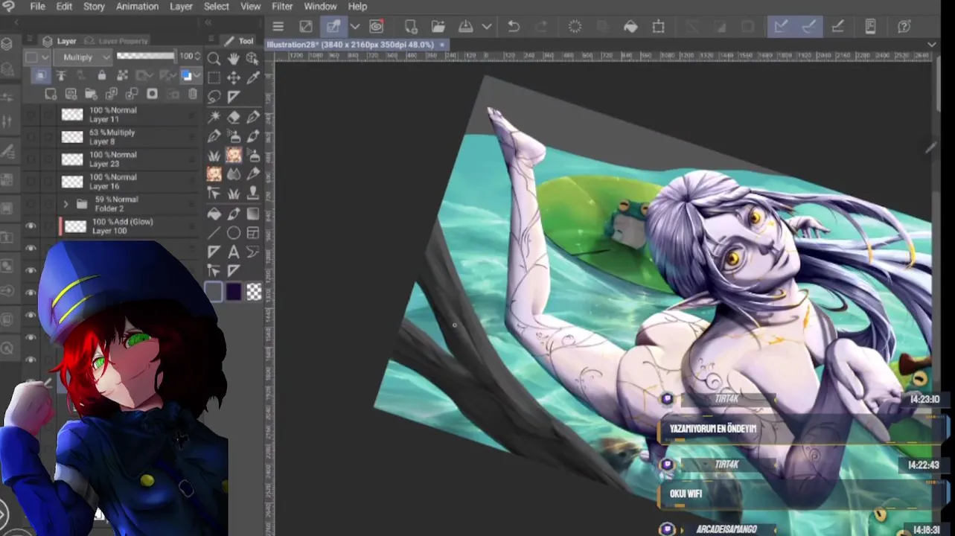Image resolution: width=955 pixels, height=536 pixels.
Task: Select the Straight line tool
Action: pos(214,233)
